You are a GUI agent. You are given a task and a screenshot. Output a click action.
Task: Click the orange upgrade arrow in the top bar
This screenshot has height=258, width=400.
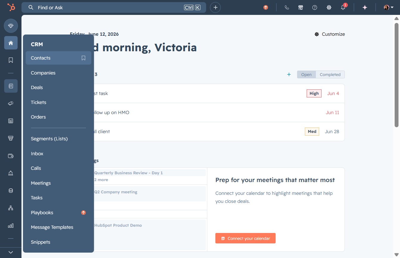tap(265, 7)
